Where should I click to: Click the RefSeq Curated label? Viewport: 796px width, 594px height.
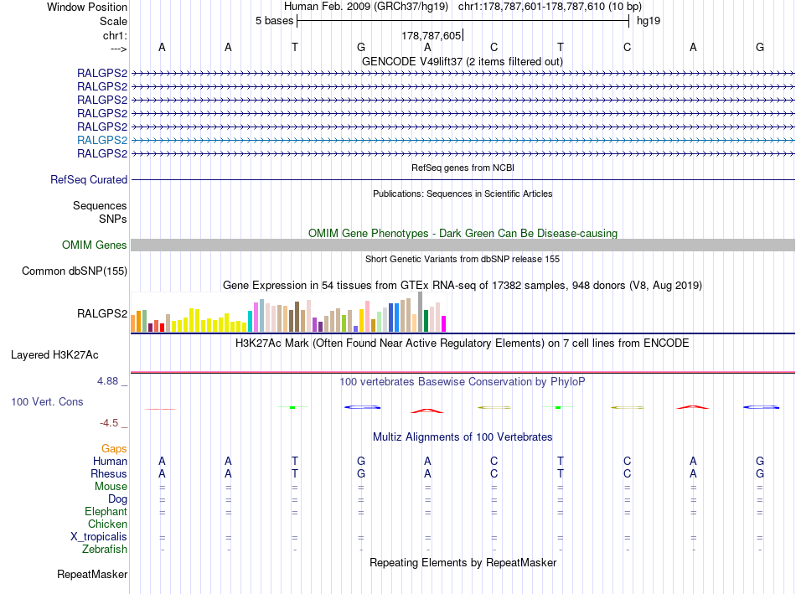pos(89,180)
